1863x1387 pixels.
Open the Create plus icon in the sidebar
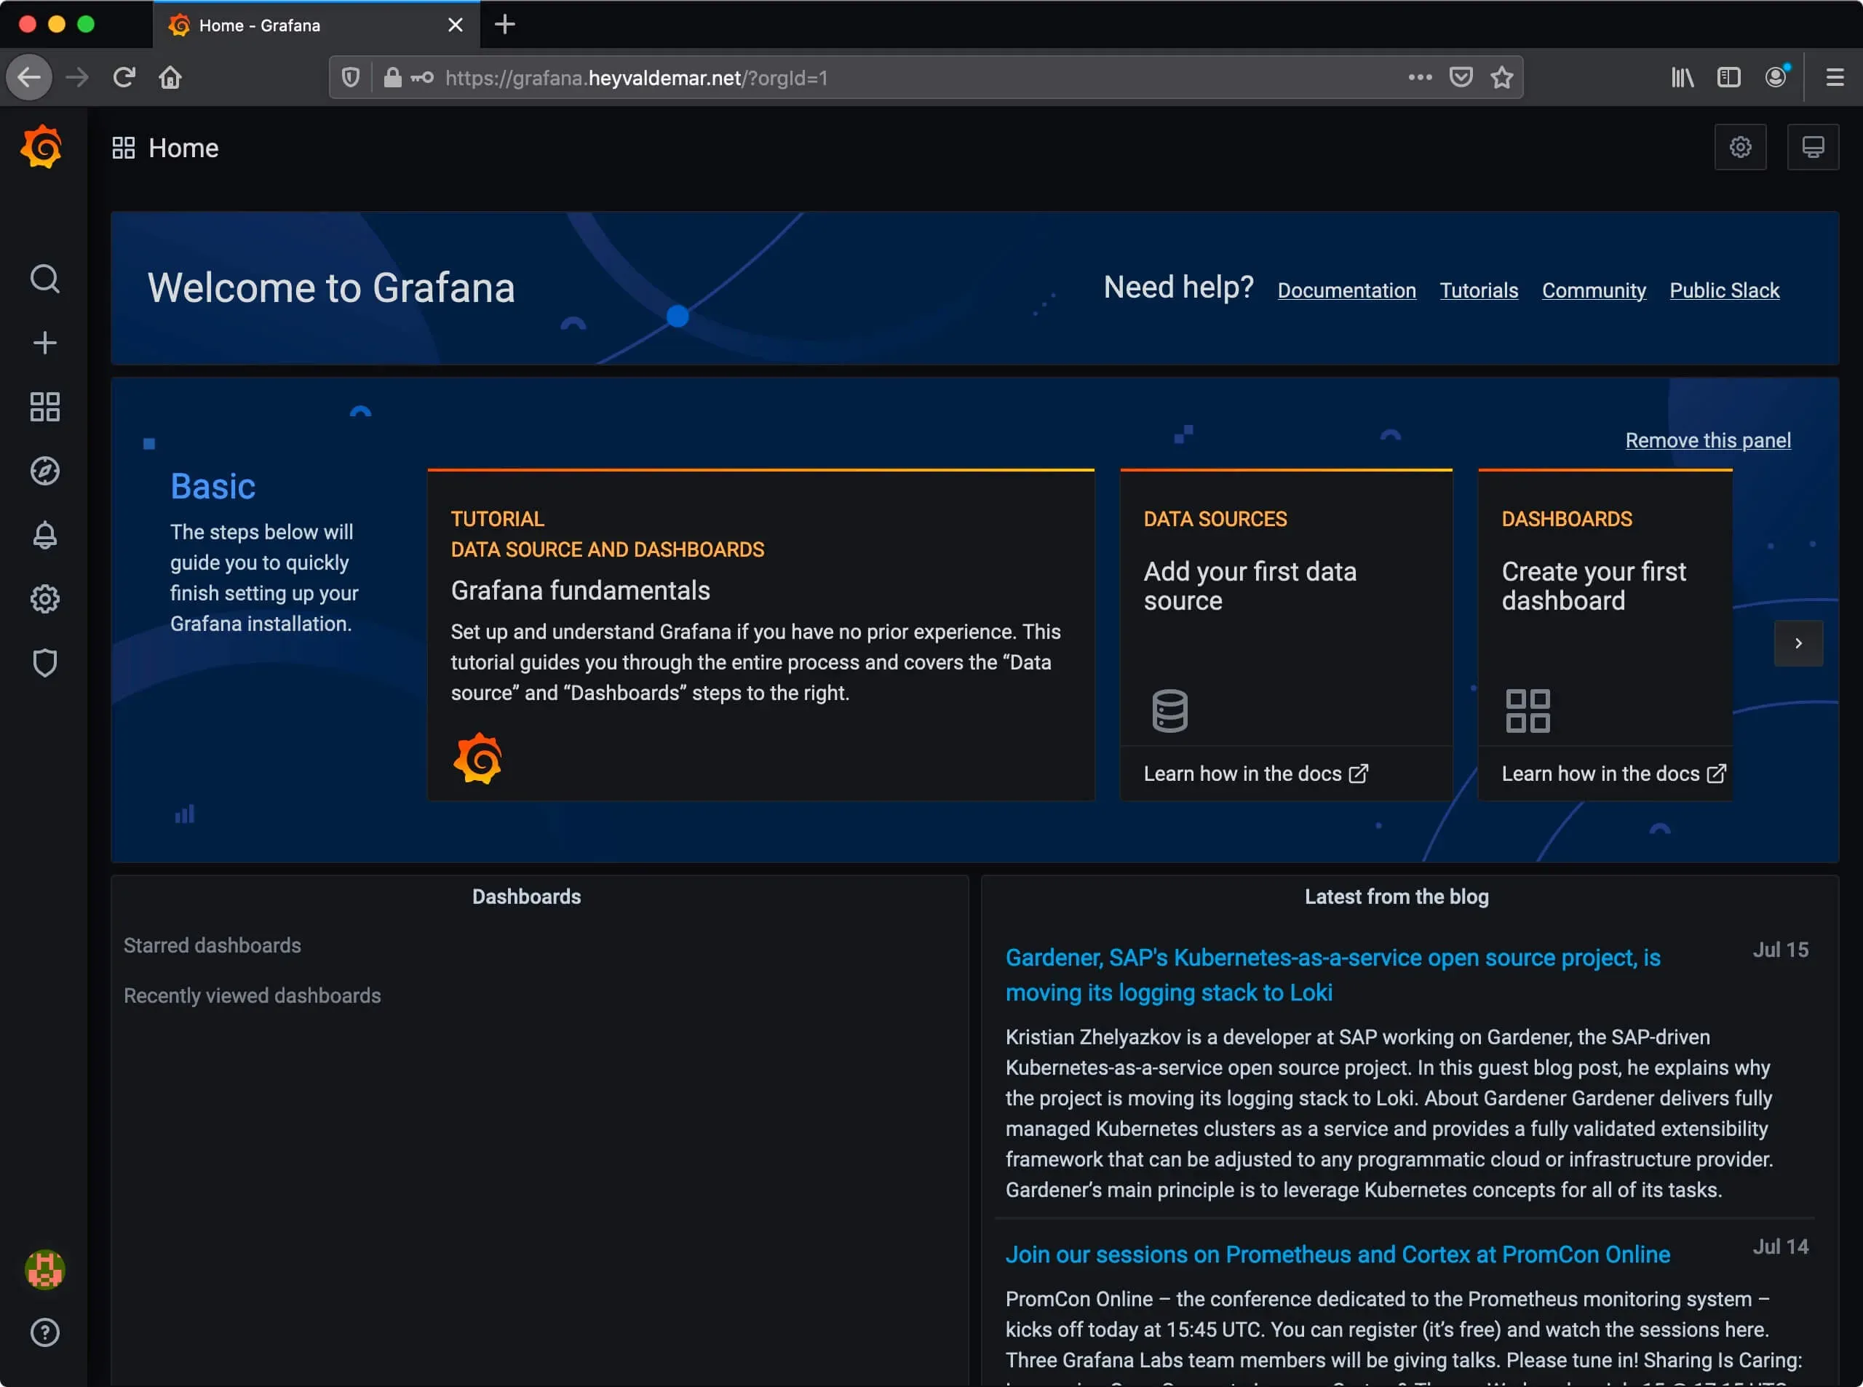coord(44,343)
